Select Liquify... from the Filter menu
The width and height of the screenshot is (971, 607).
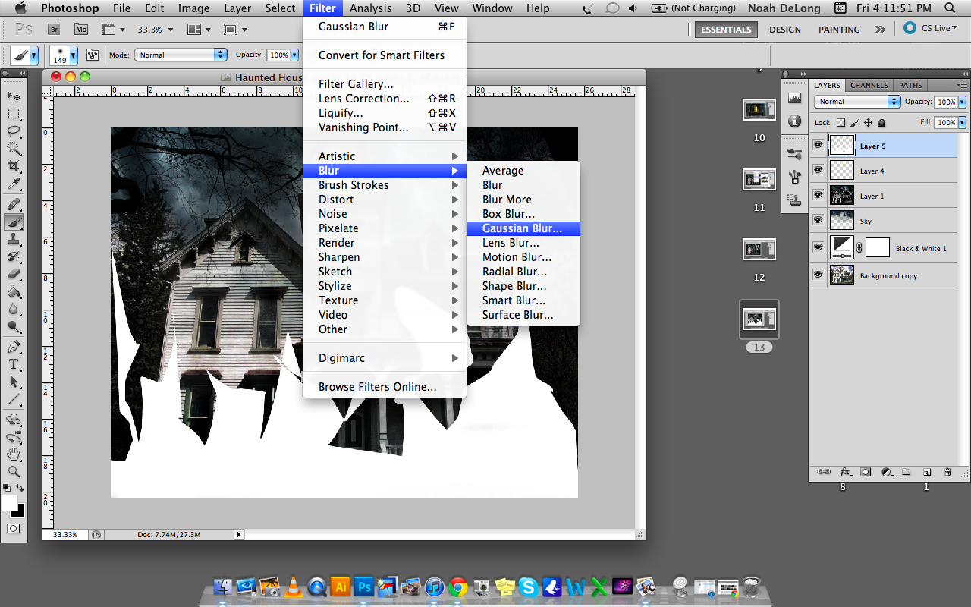point(385,113)
